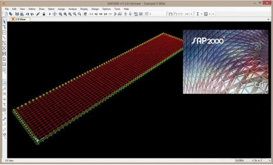Click the Redo icon in toolbar
Screen dimensions: 273x165
32,14
